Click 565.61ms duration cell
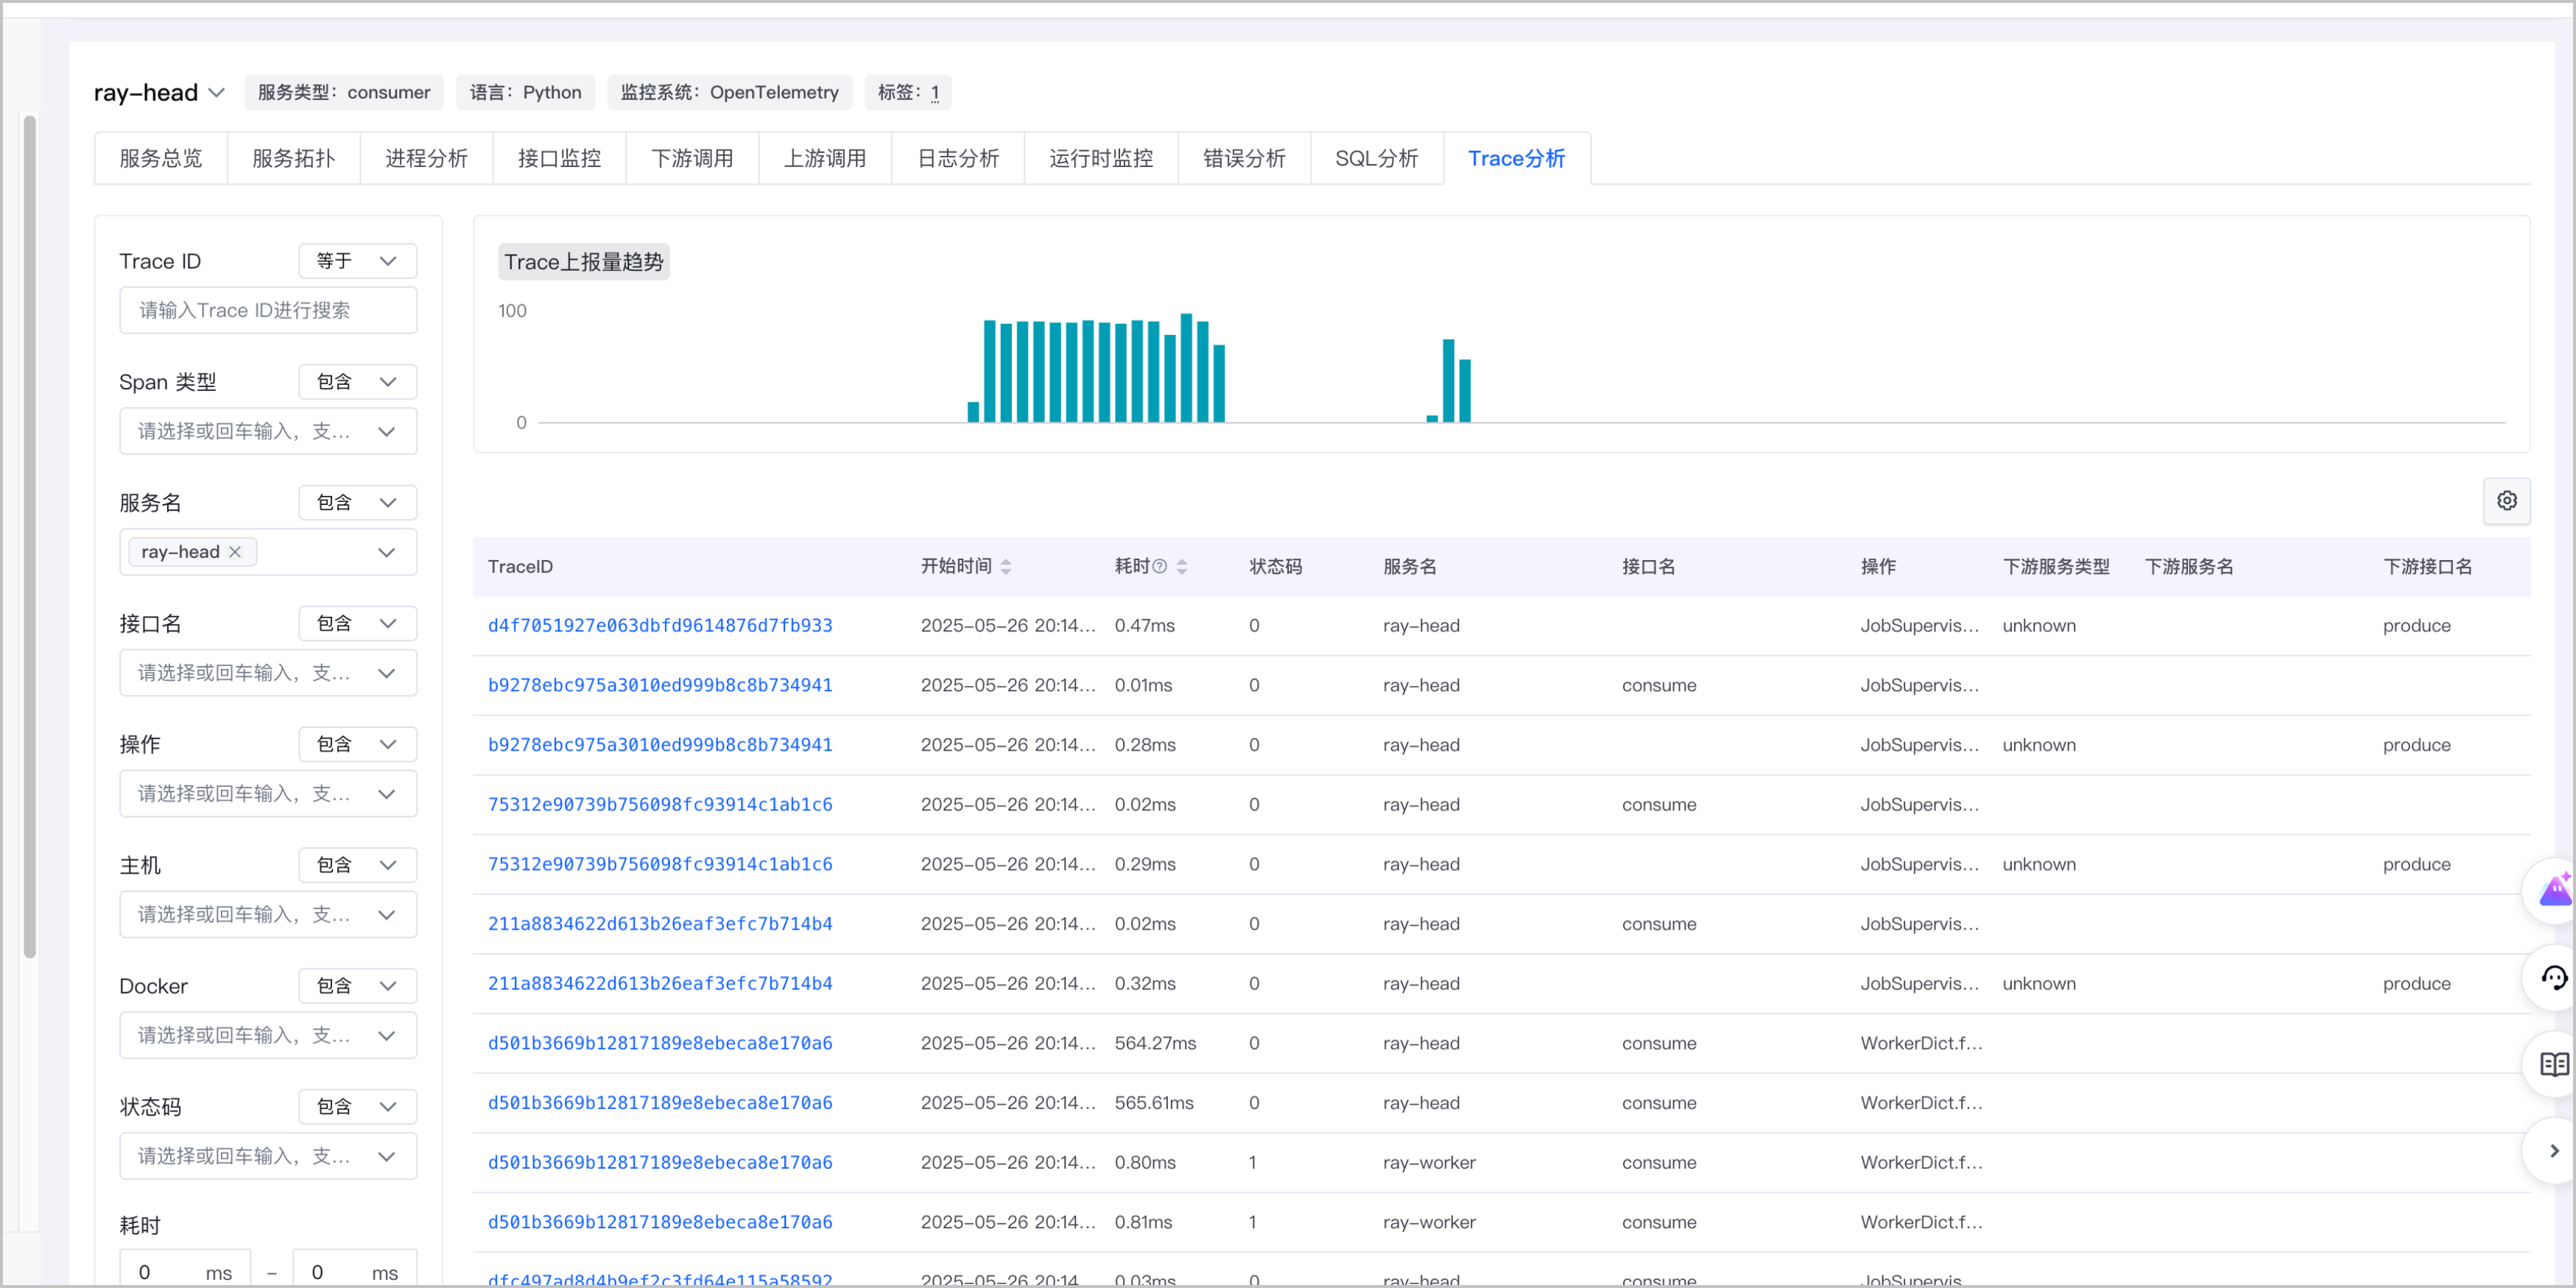The height and width of the screenshot is (1288, 2576). (1154, 1103)
